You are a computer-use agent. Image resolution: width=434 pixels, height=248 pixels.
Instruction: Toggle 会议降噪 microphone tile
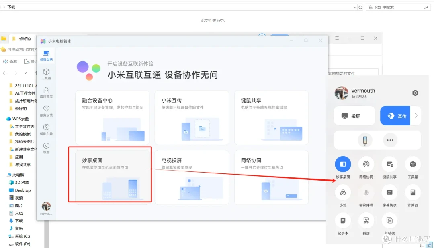[366, 193]
